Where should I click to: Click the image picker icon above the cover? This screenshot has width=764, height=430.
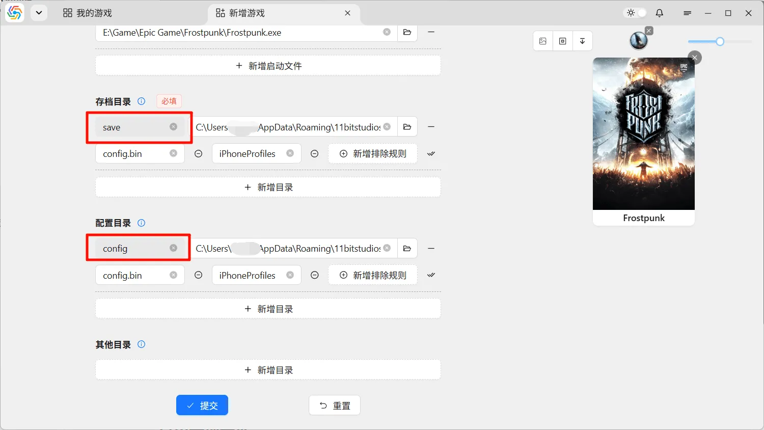pos(543,41)
